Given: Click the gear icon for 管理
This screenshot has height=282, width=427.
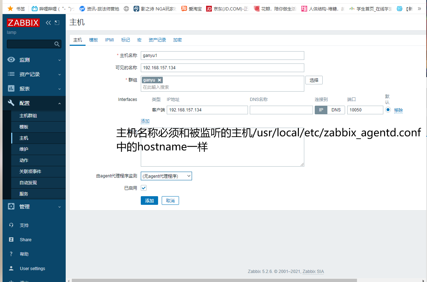Looking at the screenshot, I should (x=11, y=206).
